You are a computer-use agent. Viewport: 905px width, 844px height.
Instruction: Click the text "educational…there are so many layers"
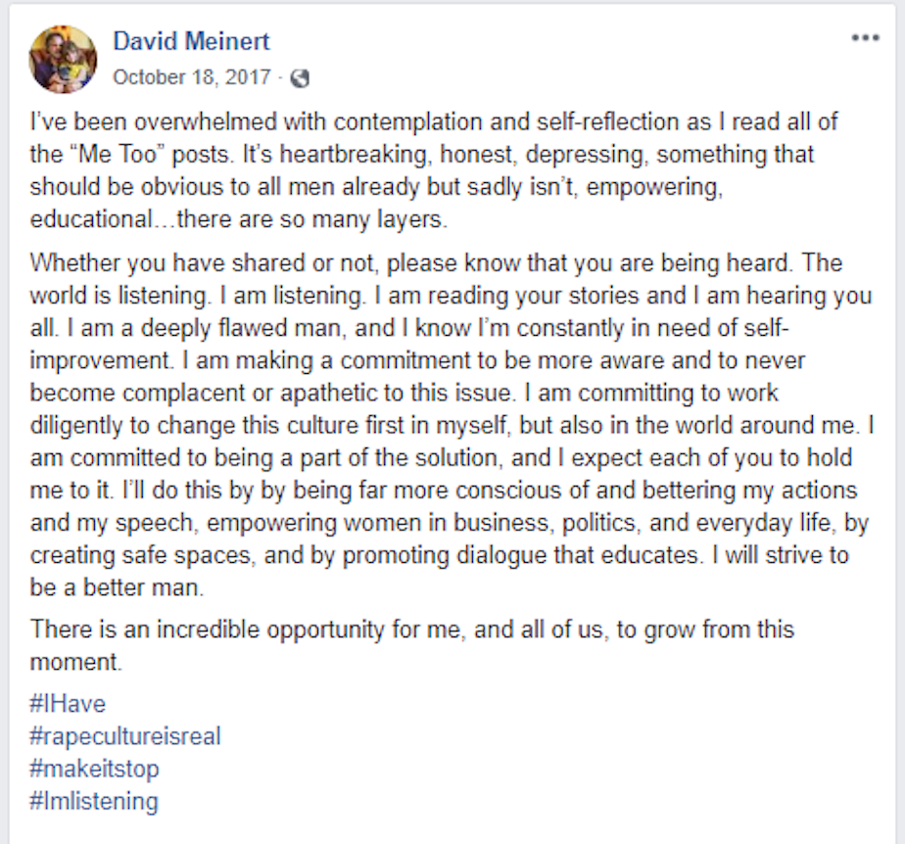tap(238, 219)
